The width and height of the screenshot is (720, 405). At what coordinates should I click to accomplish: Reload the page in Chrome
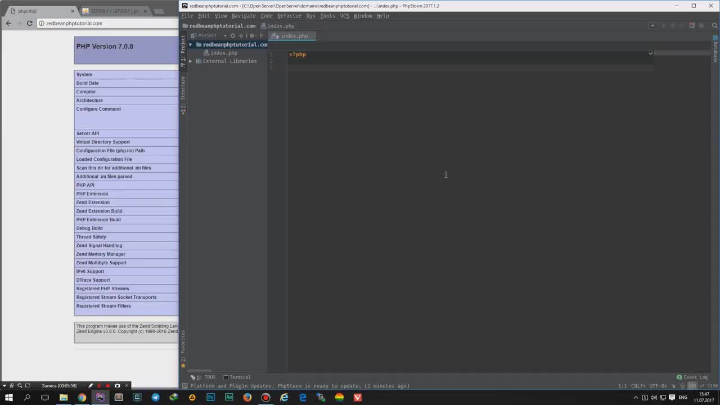tap(30, 23)
